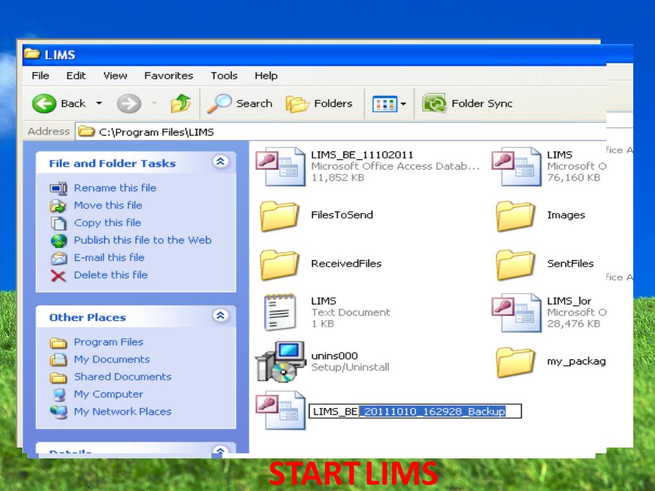The image size is (655, 491).
Task: Toggle the Folders pane icon
Action: tap(297, 104)
